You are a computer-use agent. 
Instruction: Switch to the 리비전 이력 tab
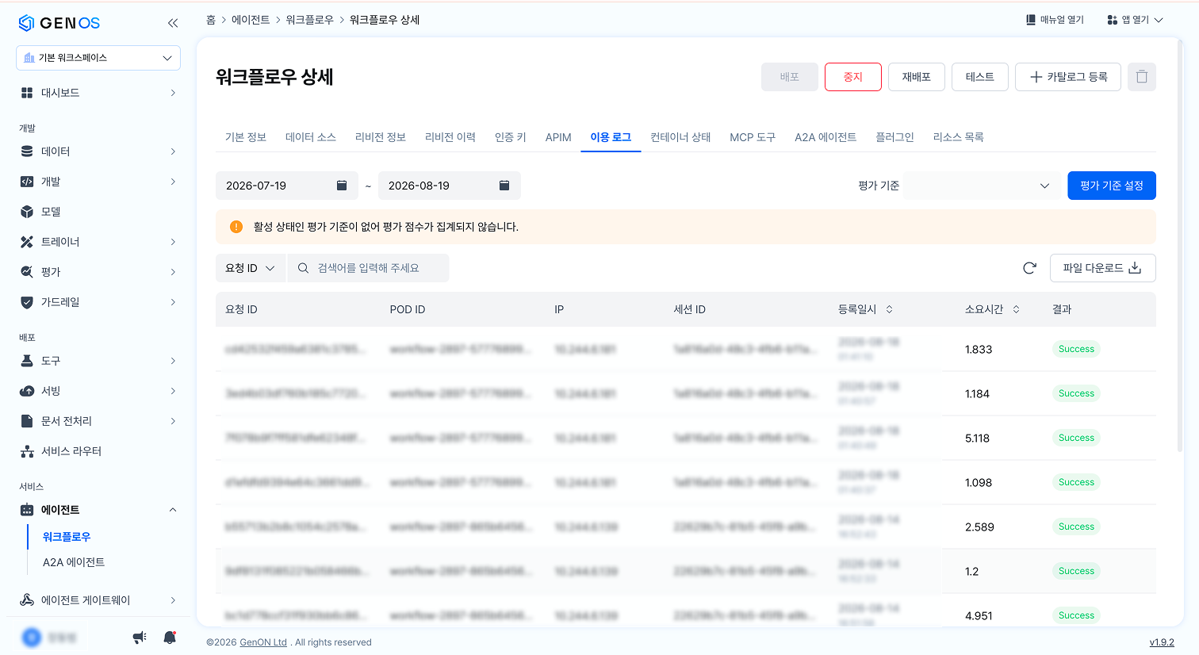(x=450, y=137)
